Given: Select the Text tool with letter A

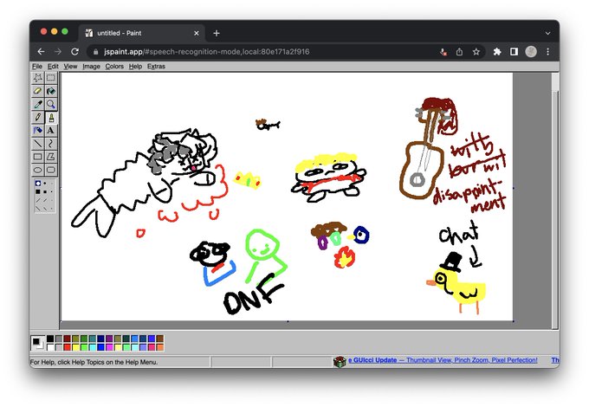Looking at the screenshot, I should (51, 130).
